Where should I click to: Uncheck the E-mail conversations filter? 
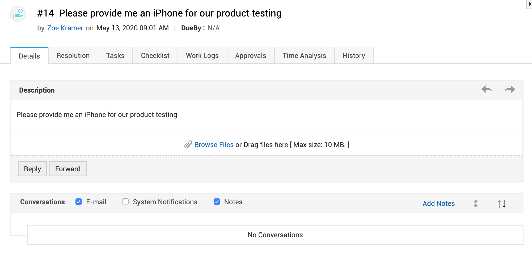click(x=79, y=202)
